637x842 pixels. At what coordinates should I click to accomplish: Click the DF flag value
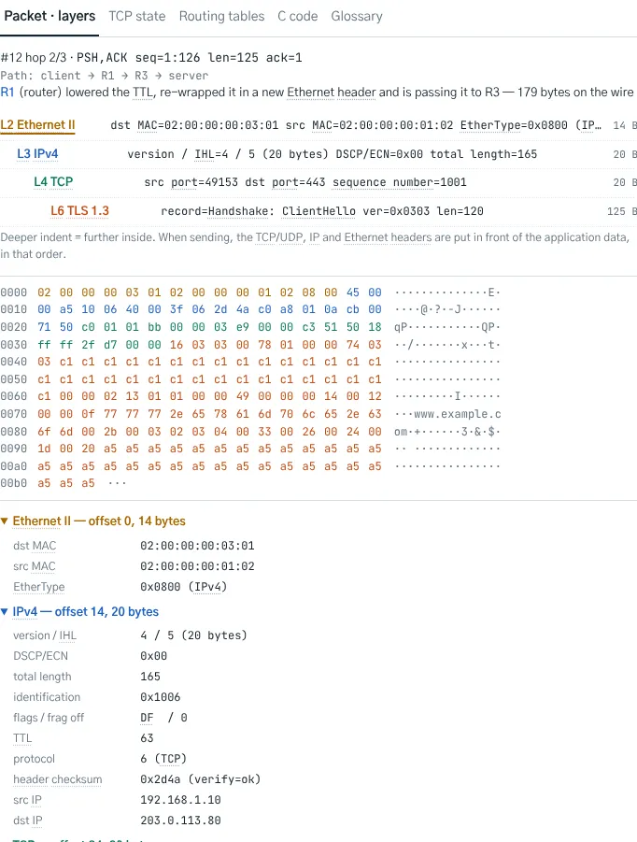tap(147, 718)
